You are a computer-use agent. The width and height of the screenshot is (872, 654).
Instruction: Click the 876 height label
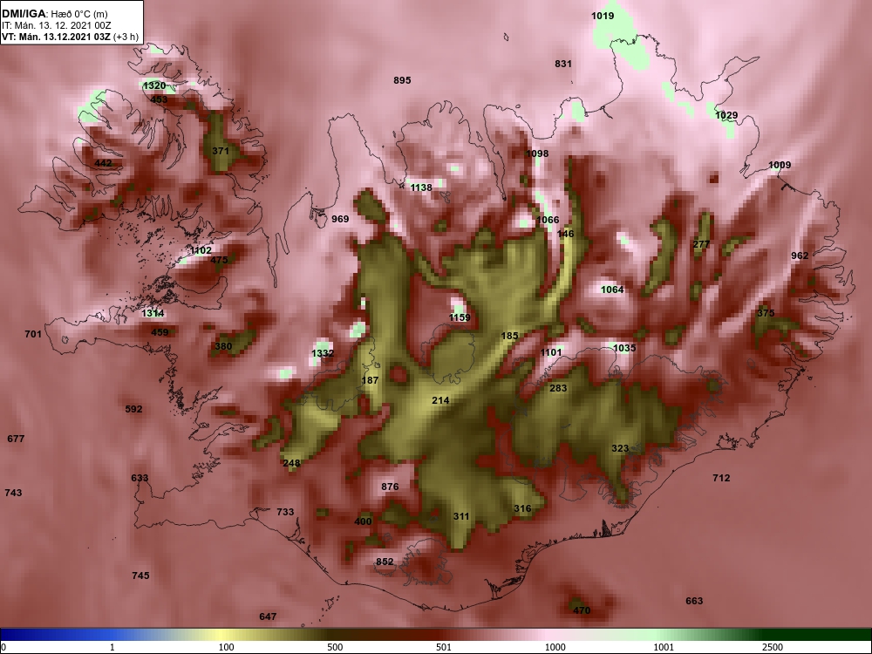[390, 487]
